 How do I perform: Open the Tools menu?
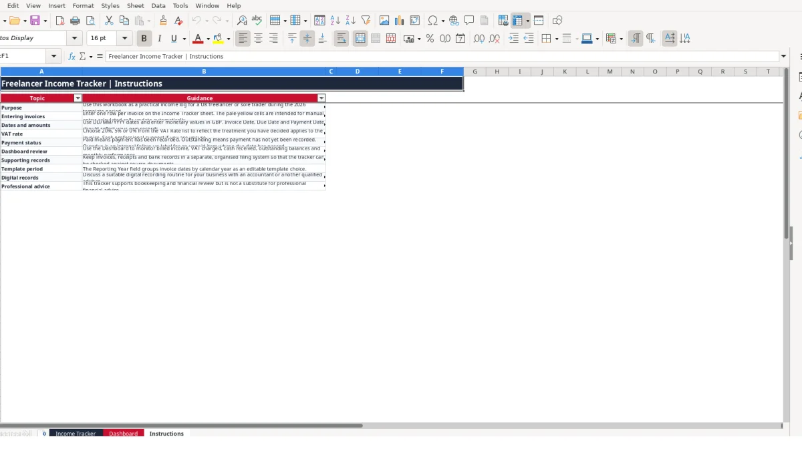coord(180,5)
